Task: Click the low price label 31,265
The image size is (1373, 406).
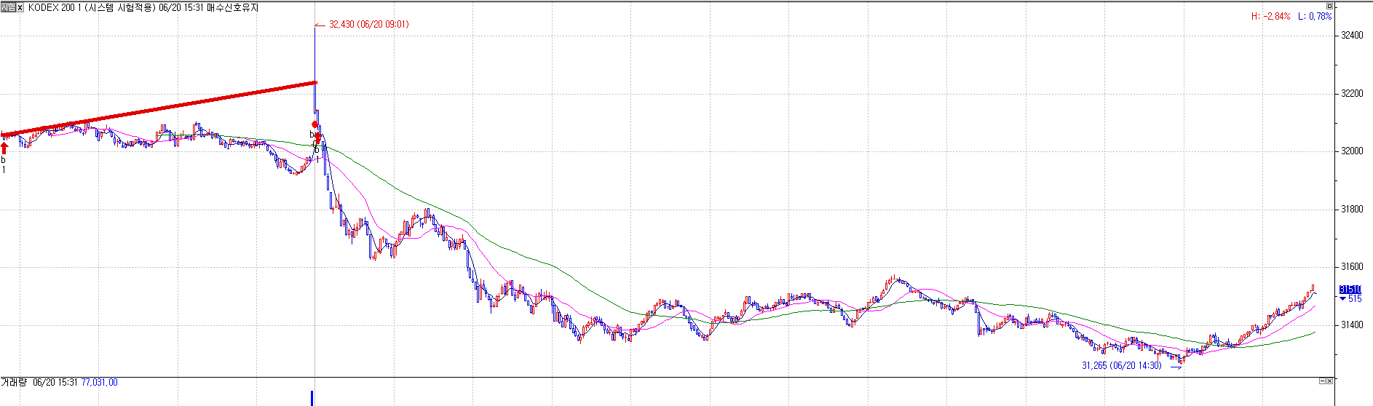Action: (1121, 366)
